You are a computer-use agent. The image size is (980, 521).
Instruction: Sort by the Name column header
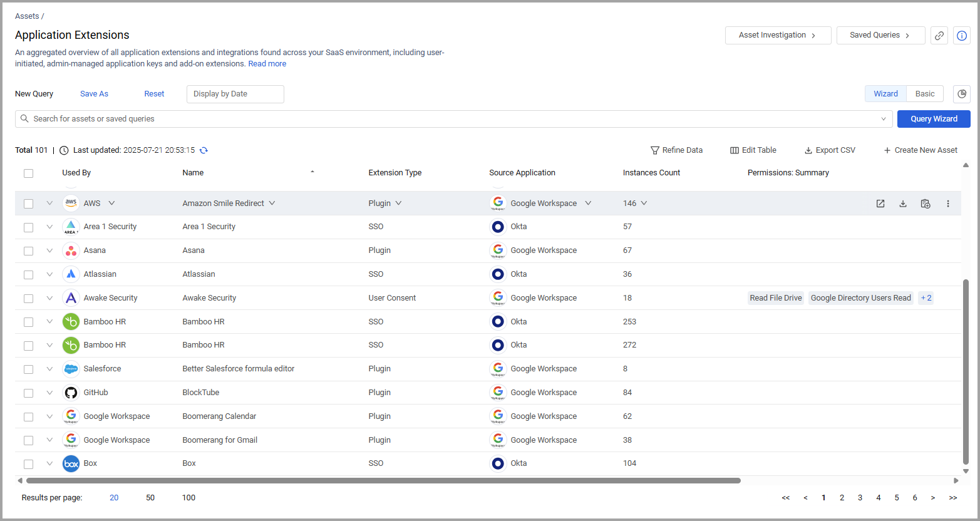[x=193, y=173]
